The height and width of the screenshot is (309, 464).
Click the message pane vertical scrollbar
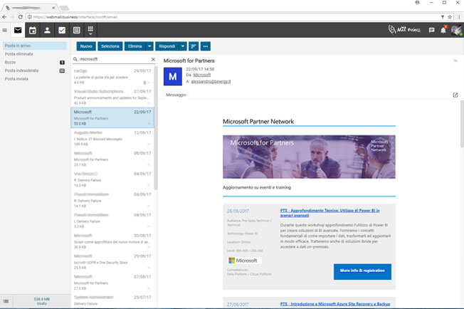[x=462, y=124]
